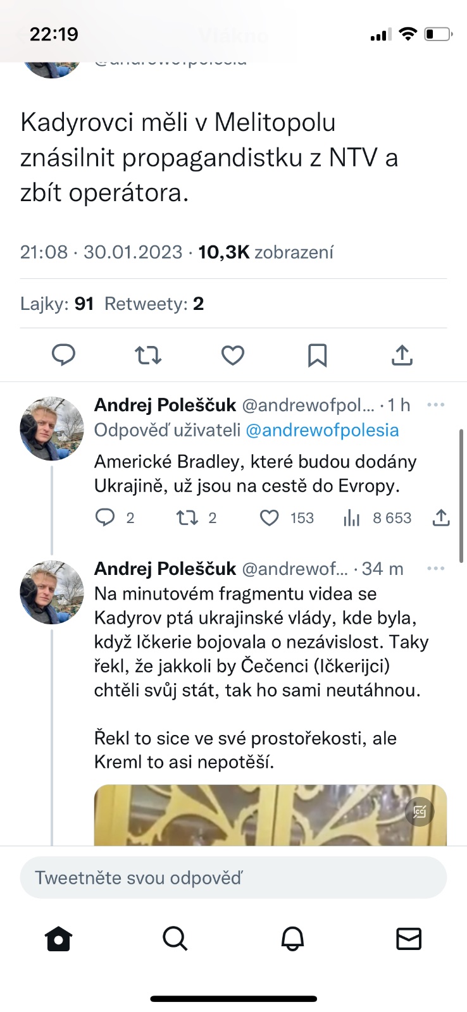The width and height of the screenshot is (467, 1012).
Task: Open replies on the Bradley tweet
Action: (x=105, y=518)
